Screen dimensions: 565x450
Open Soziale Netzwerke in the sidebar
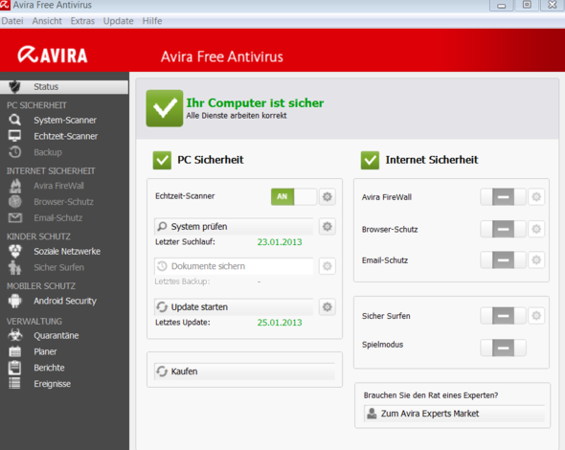pyautogui.click(x=67, y=252)
